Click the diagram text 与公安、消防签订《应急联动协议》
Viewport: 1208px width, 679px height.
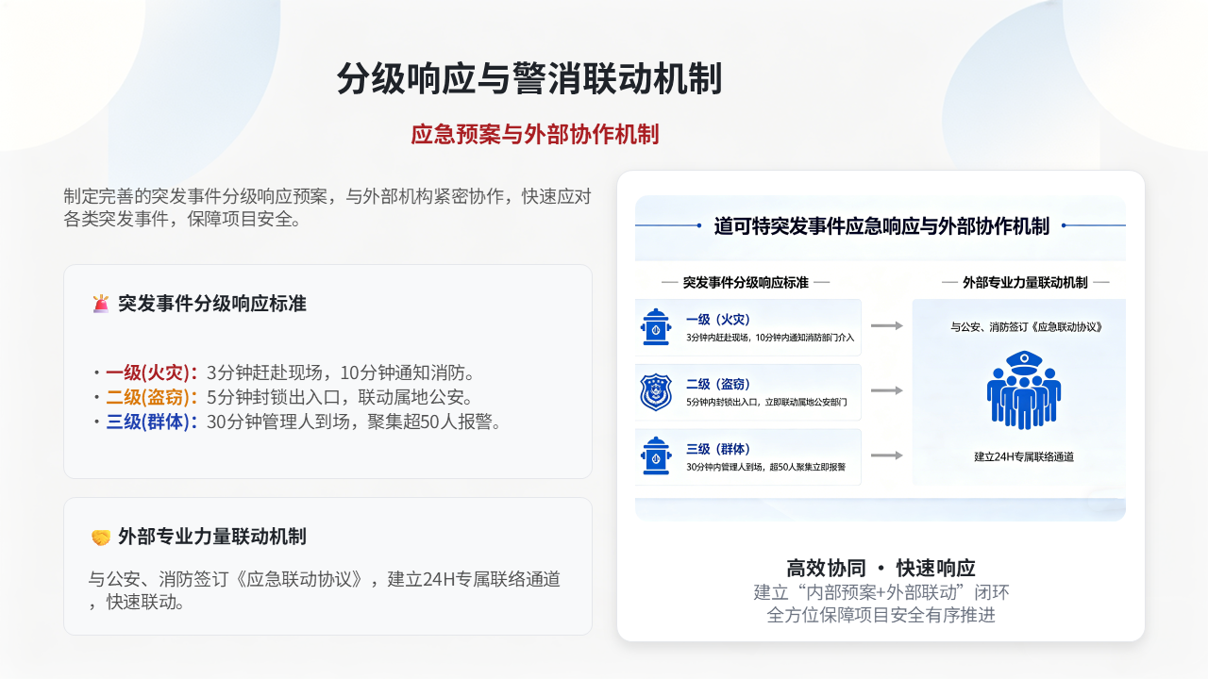[1026, 327]
